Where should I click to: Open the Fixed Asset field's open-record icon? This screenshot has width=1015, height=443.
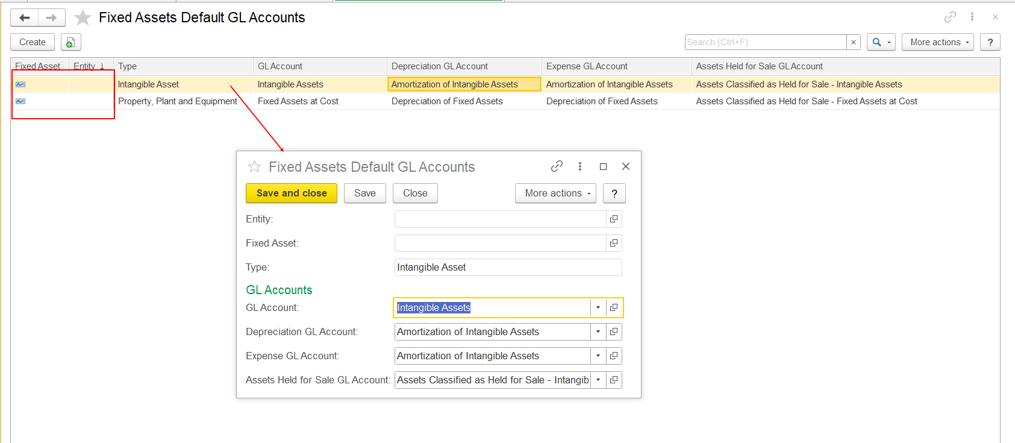(x=614, y=243)
